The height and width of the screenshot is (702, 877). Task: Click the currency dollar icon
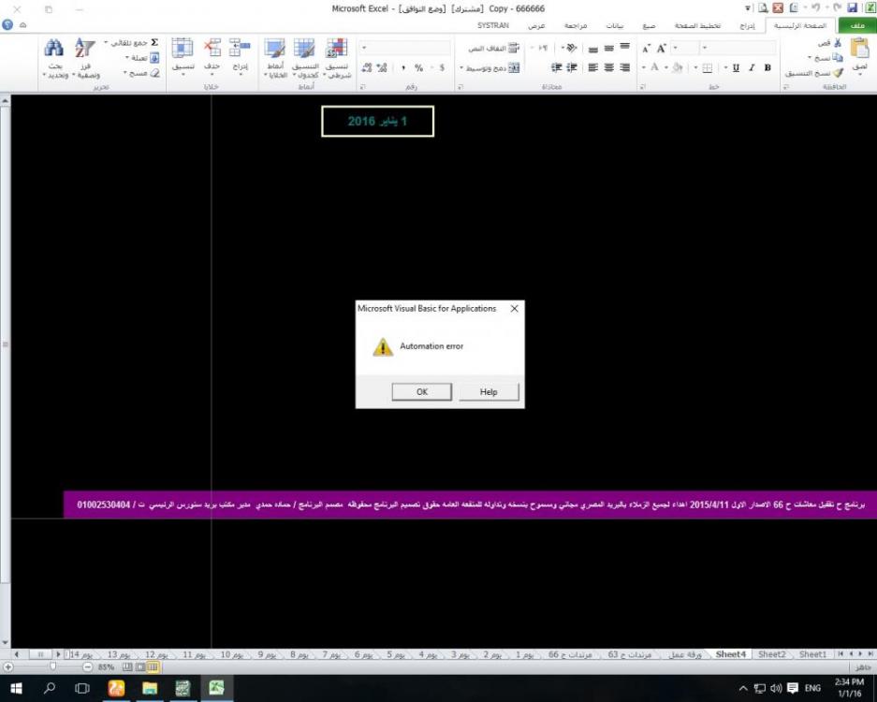[441, 67]
